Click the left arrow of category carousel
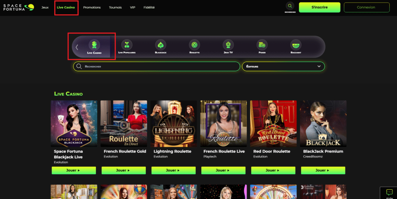 coord(77,47)
